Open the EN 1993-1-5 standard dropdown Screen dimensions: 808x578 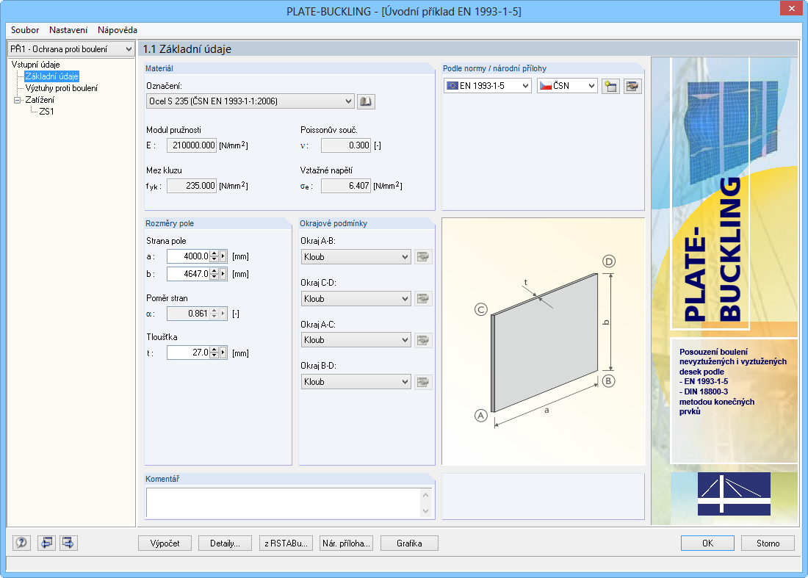click(488, 86)
